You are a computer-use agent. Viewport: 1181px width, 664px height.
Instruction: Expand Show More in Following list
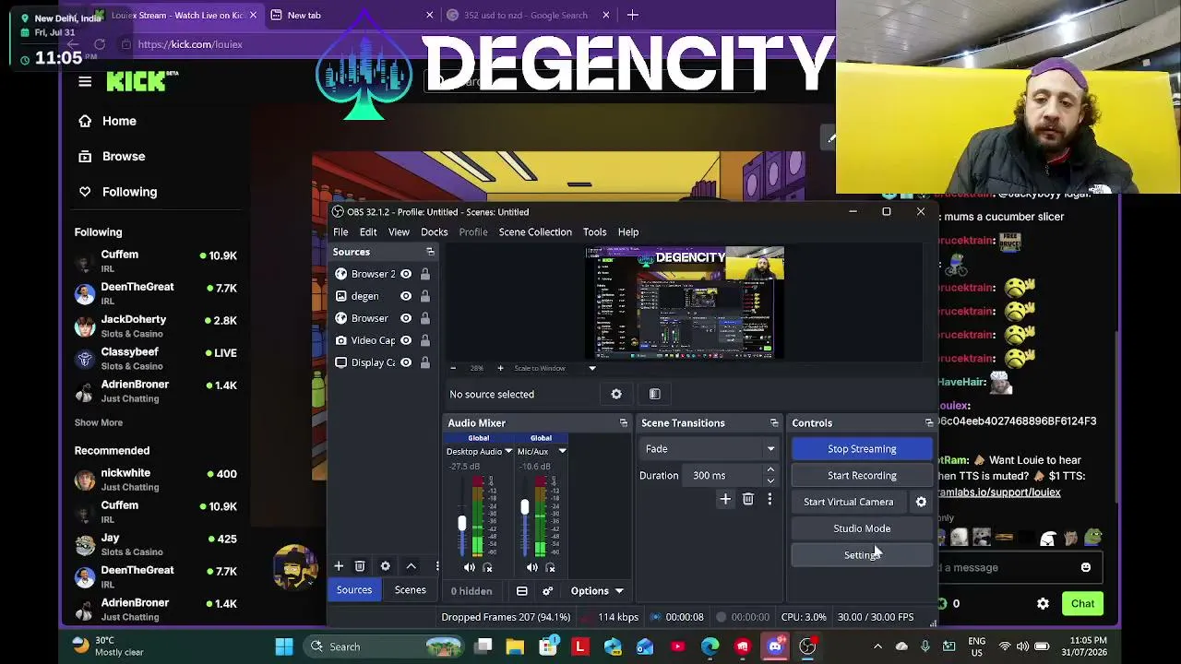[x=99, y=422]
